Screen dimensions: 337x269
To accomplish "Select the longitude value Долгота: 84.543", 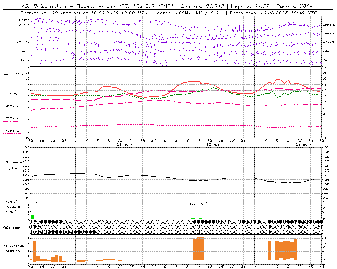I will click(202, 6).
